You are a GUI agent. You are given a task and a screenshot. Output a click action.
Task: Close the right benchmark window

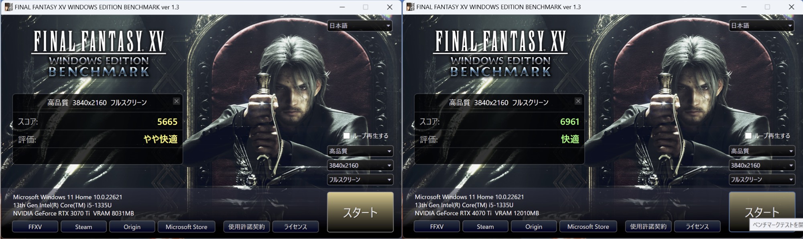coord(791,7)
